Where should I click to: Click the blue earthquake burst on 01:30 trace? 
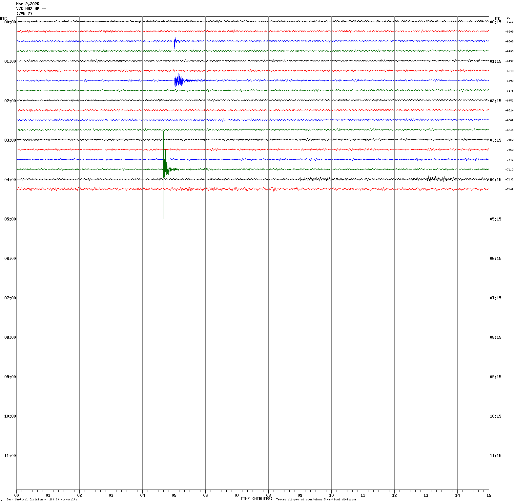[x=179, y=80]
